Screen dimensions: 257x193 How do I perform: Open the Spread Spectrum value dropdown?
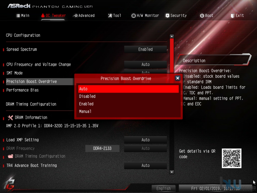click(145, 49)
